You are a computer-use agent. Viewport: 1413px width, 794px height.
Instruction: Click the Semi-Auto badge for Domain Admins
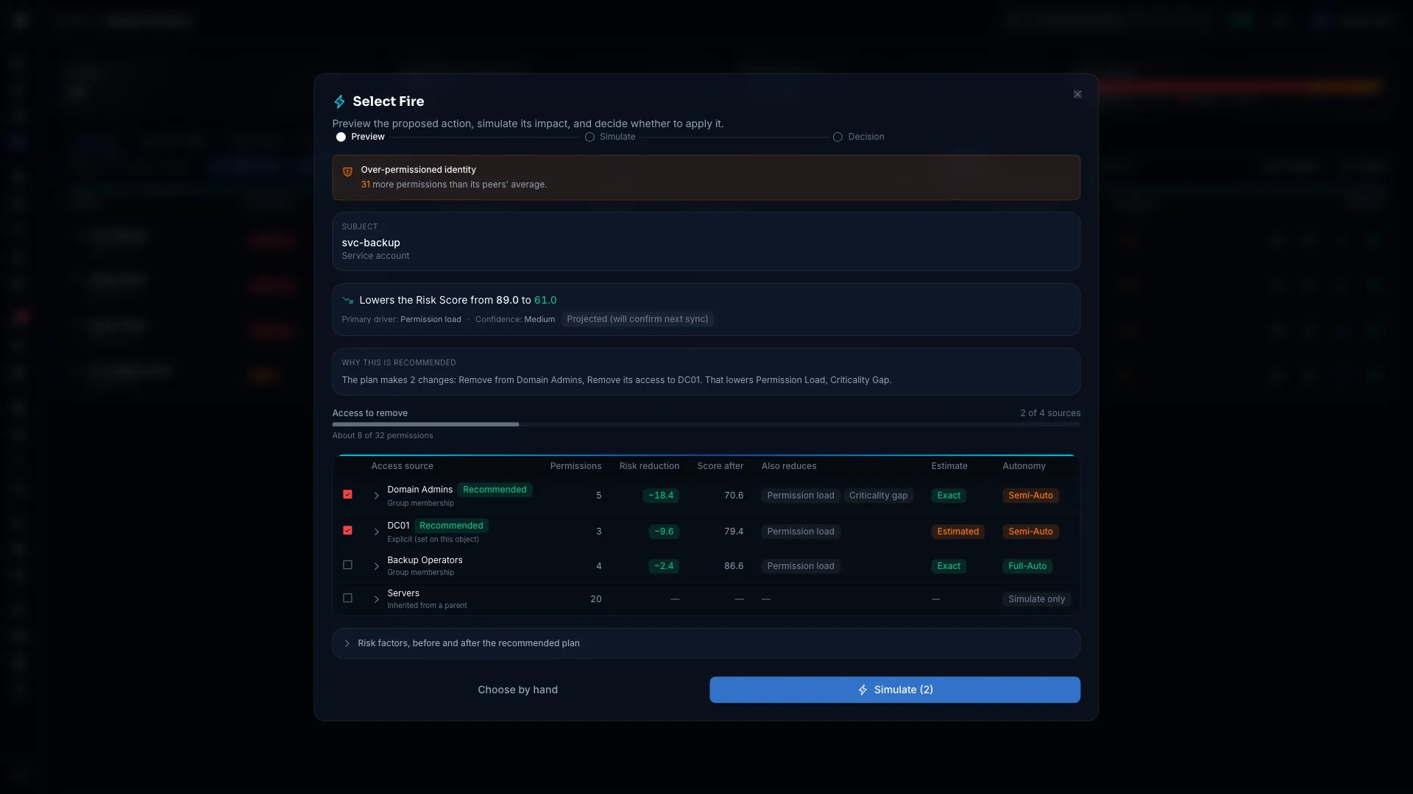click(1030, 496)
